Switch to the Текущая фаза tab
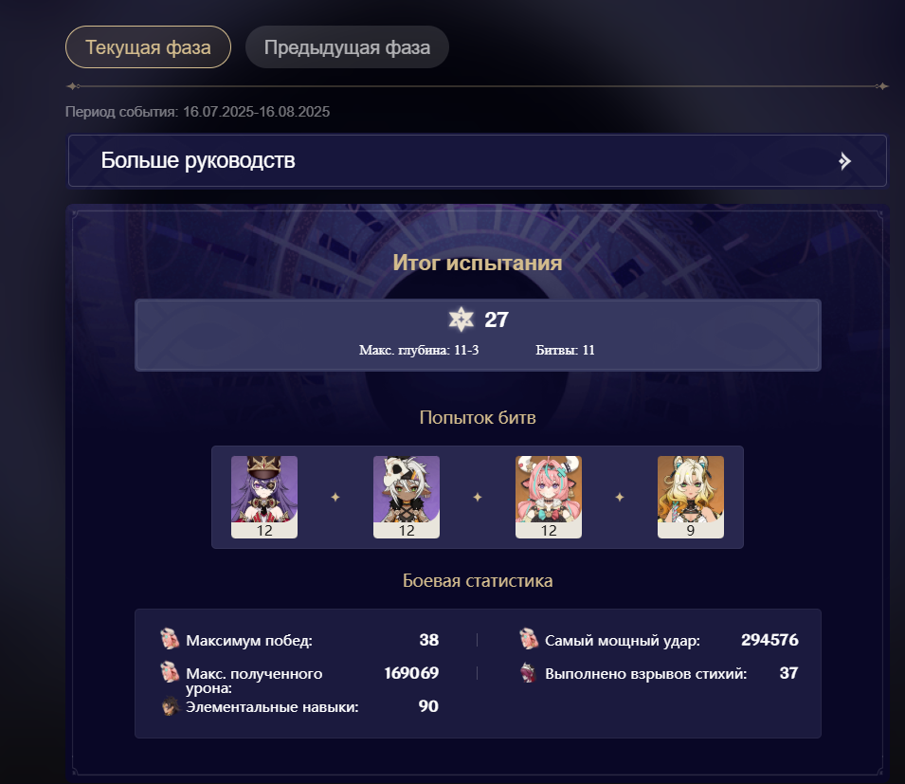905x784 pixels. pos(149,47)
